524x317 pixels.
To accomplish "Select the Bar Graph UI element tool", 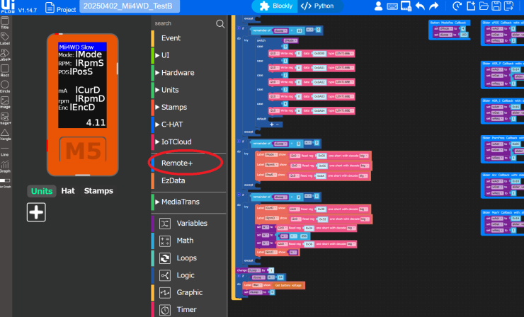I will [5, 183].
